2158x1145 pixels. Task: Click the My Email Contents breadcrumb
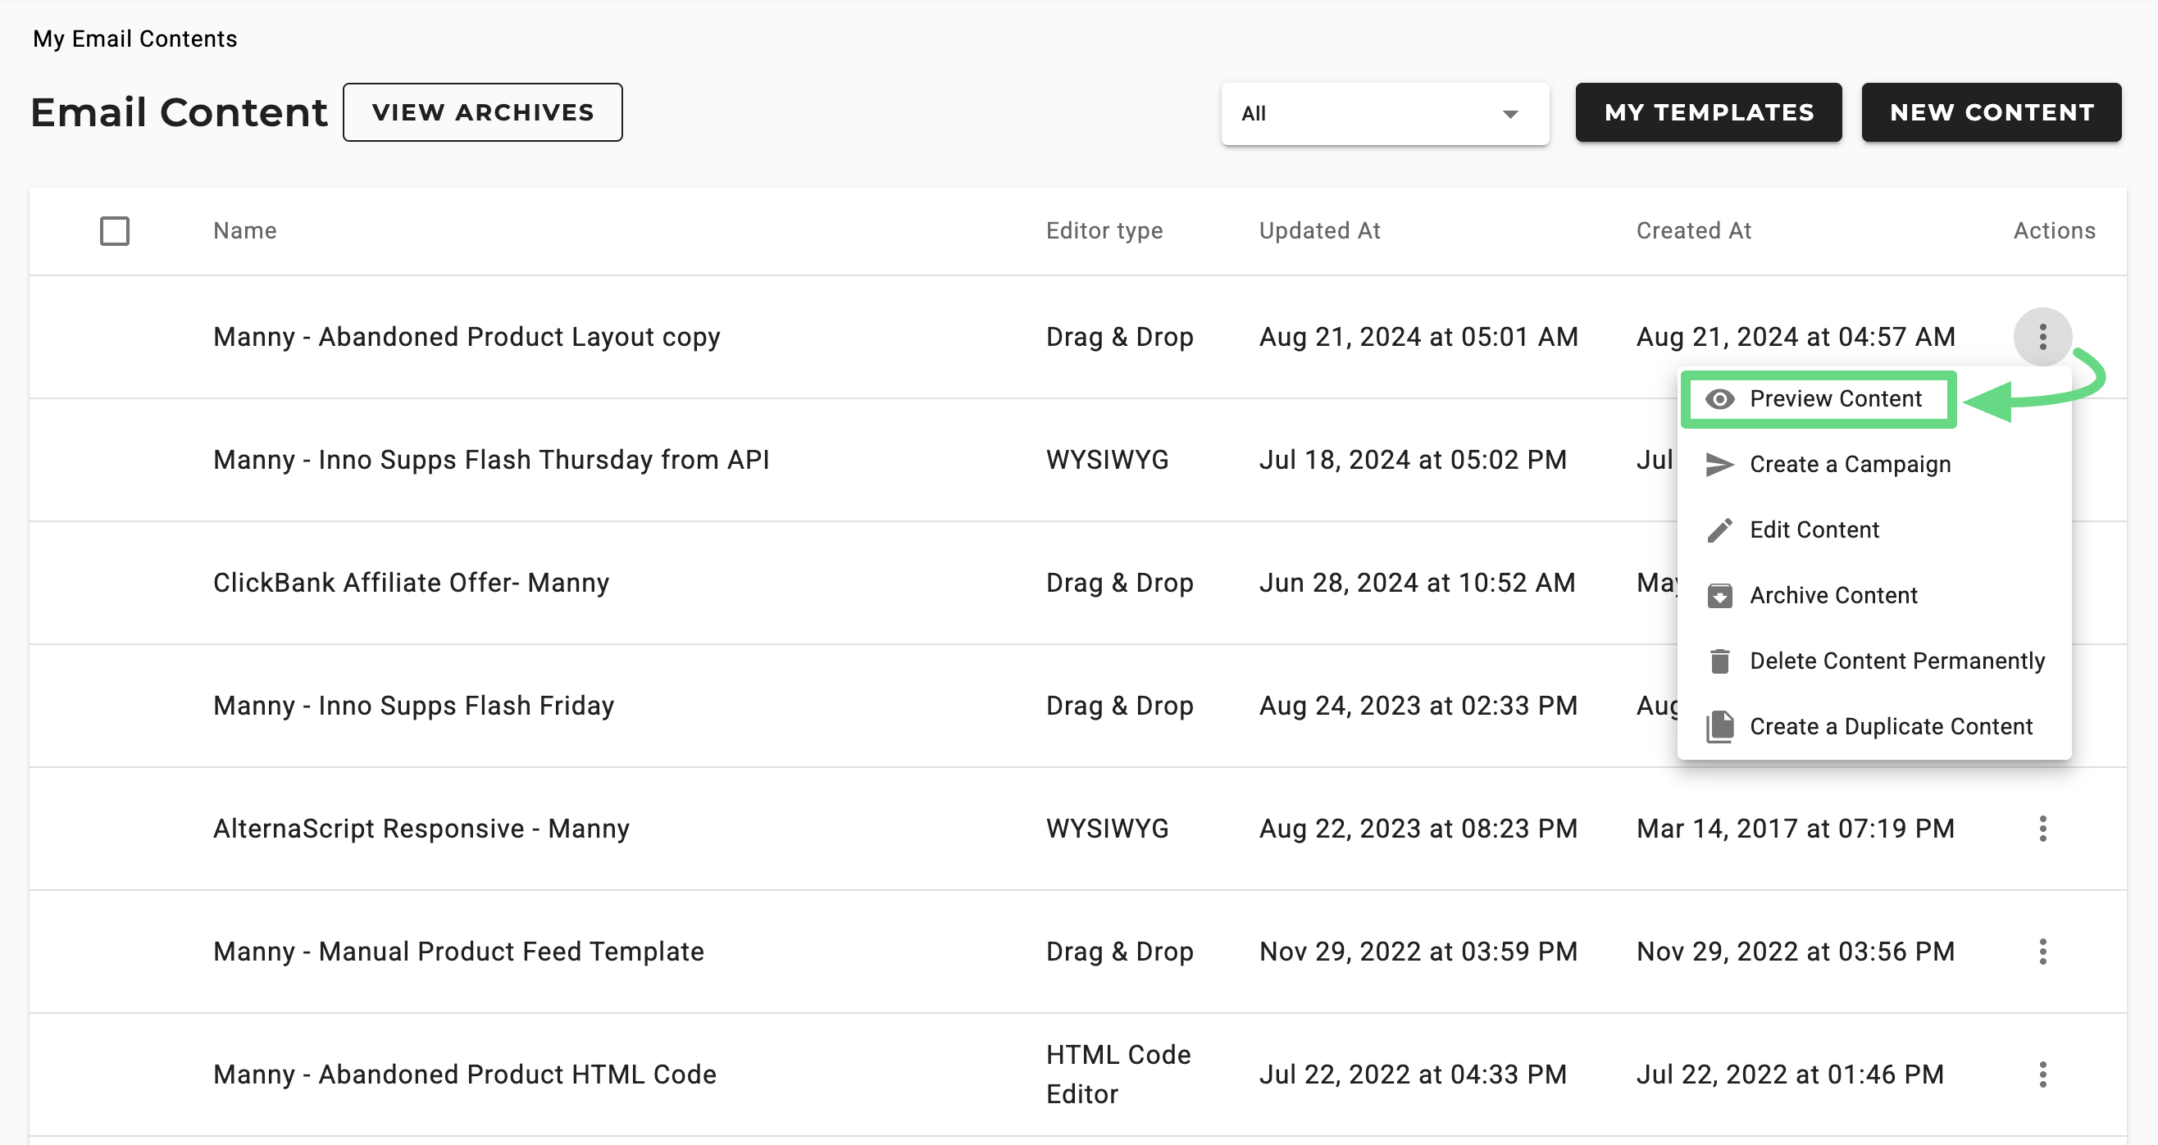[x=134, y=39]
